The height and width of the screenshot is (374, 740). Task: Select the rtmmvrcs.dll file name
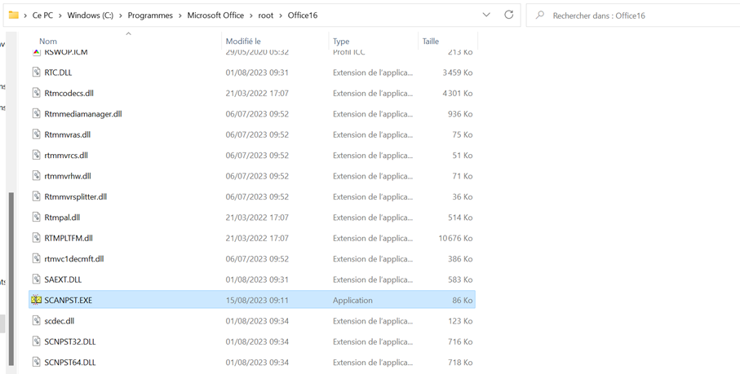click(x=66, y=156)
